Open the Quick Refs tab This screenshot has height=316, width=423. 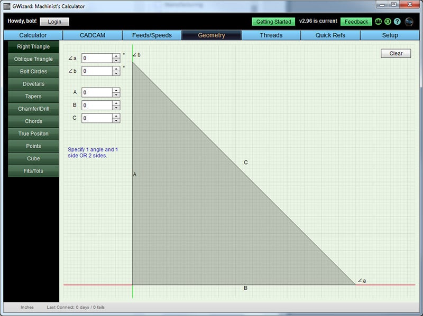click(x=330, y=35)
